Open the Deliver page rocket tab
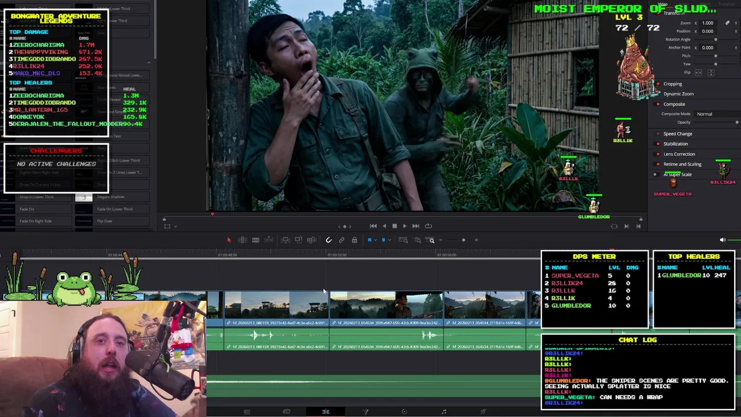This screenshot has width=741, height=417. point(483,412)
